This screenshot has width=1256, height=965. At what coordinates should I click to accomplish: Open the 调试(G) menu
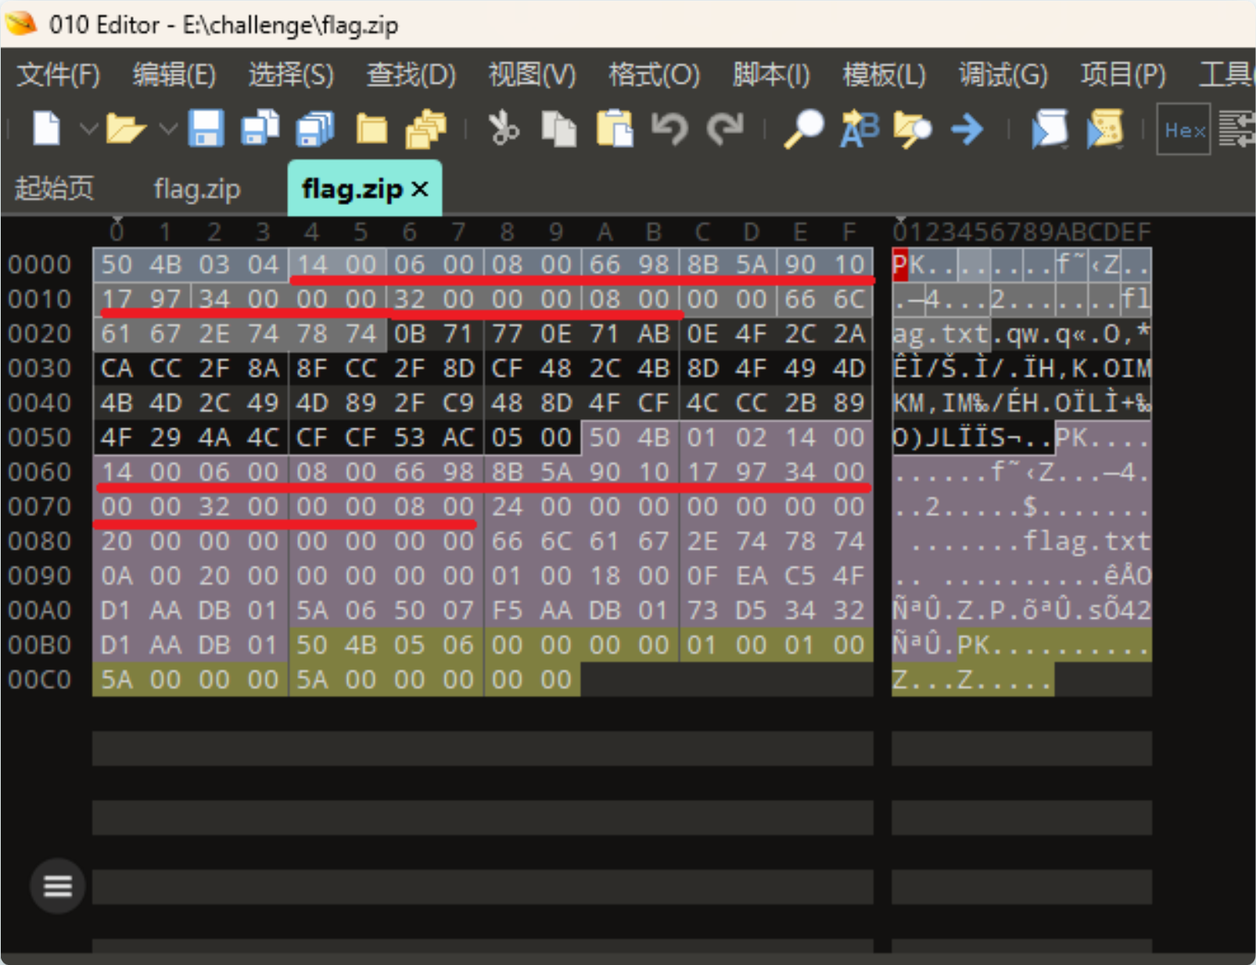[1003, 75]
